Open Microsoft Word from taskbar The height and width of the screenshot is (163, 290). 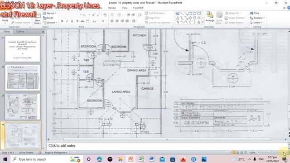(152, 159)
